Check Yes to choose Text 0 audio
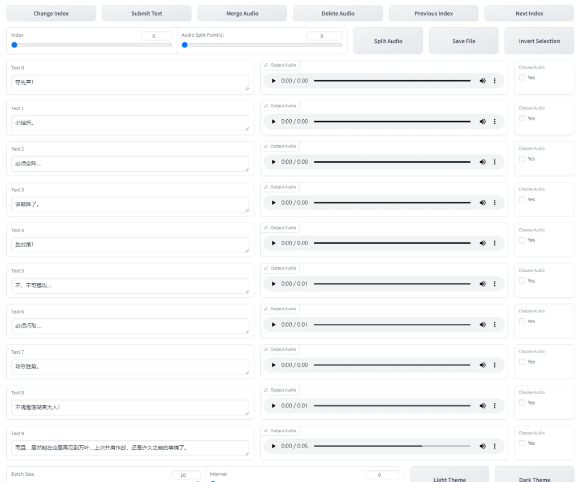 522,77
